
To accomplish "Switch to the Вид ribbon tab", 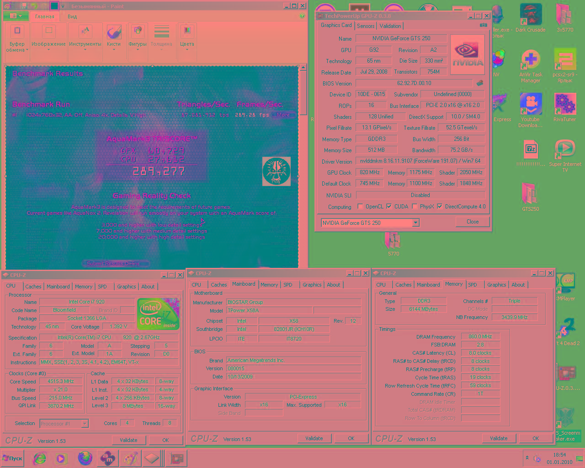I will coord(72,16).
